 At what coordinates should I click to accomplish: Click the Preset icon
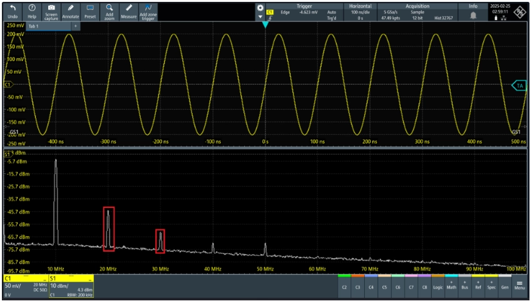point(90,10)
